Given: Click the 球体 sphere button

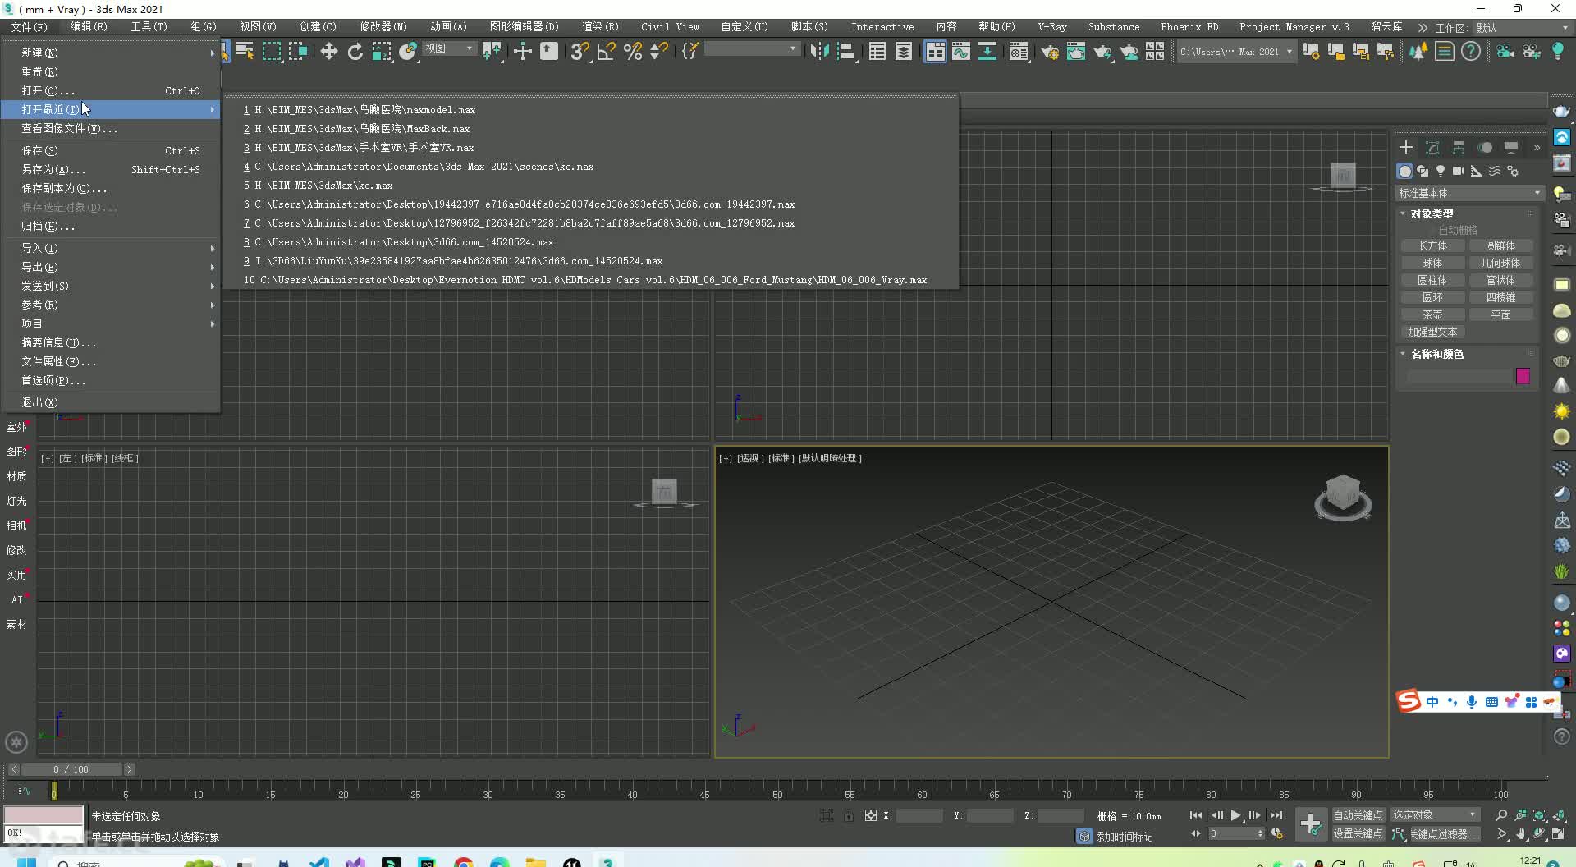Looking at the screenshot, I should coord(1432,264).
